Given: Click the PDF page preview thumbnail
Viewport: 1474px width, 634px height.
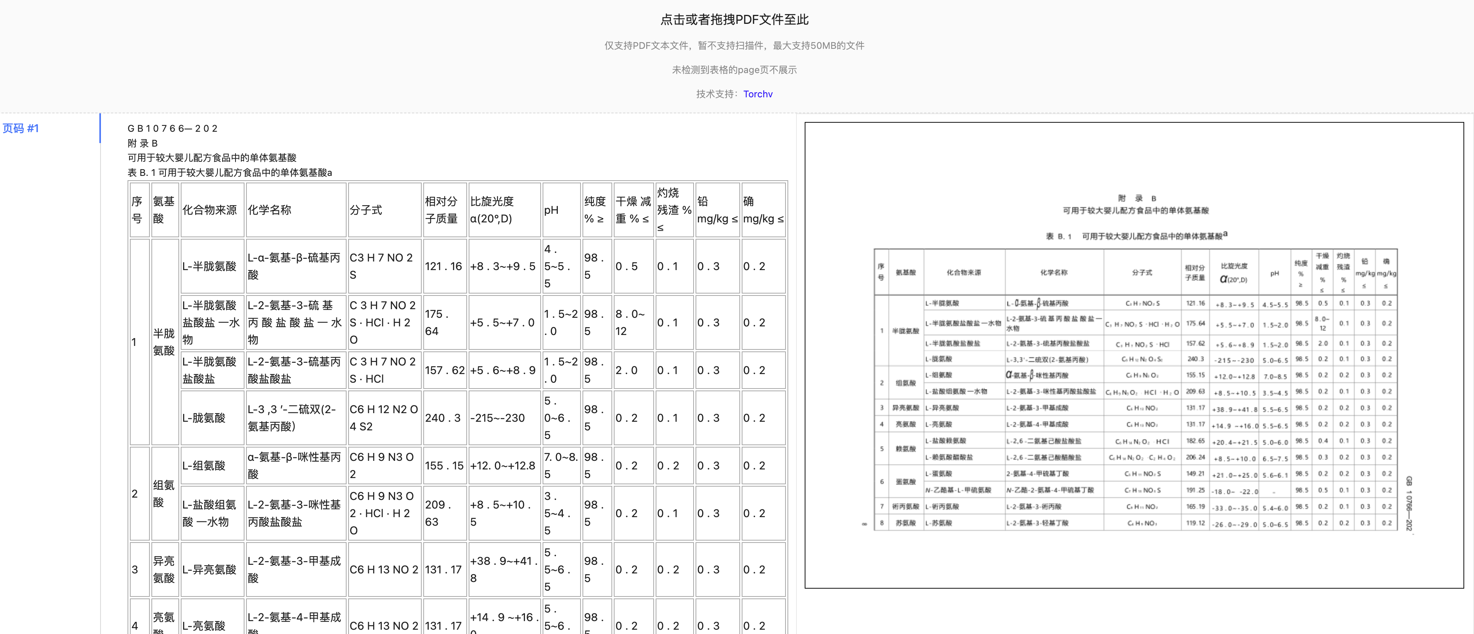Looking at the screenshot, I should (1134, 355).
